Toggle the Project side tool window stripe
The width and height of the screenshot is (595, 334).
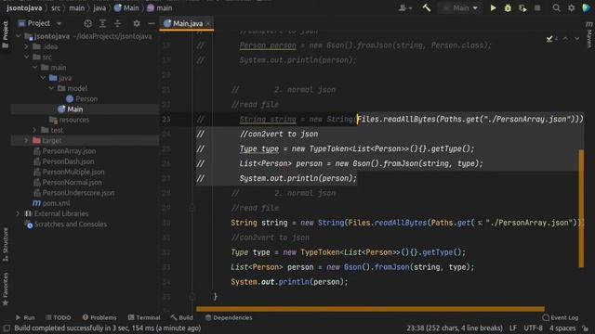[x=6, y=35]
